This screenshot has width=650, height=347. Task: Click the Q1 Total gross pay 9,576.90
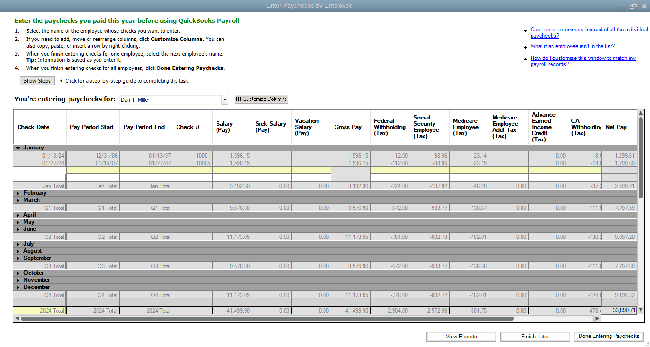point(350,208)
